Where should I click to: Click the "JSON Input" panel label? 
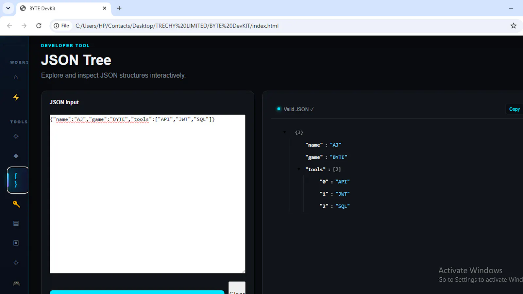pyautogui.click(x=64, y=102)
